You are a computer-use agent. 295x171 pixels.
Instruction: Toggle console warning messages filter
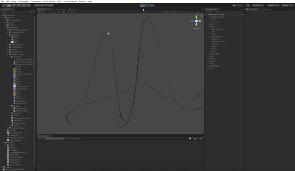click(x=195, y=138)
